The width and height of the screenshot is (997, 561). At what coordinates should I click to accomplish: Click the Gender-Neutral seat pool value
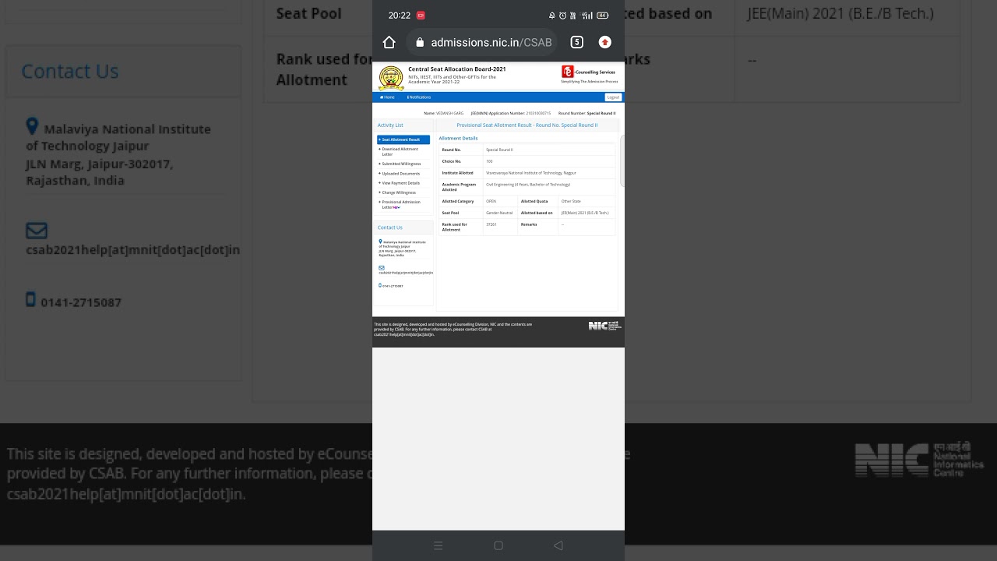point(500,213)
